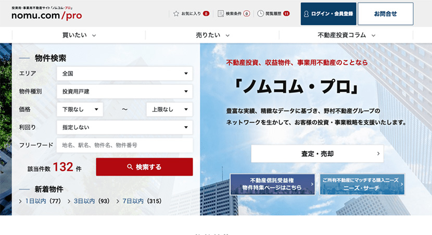Click the browsing history count badge 11
The width and height of the screenshot is (432, 235).
click(287, 14)
